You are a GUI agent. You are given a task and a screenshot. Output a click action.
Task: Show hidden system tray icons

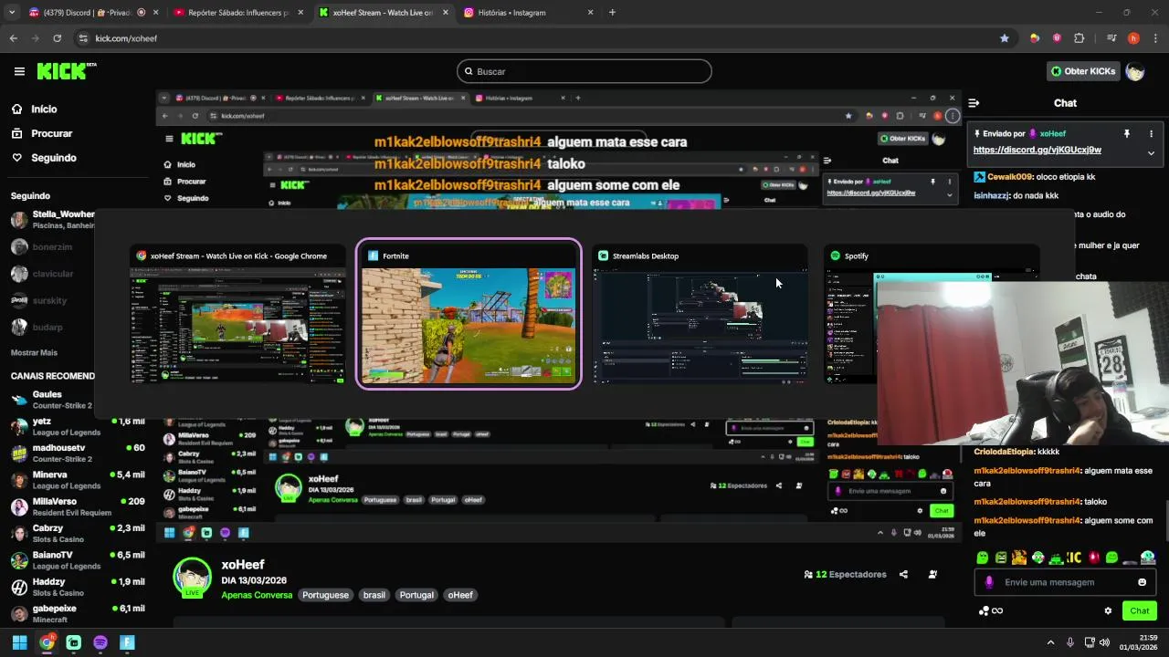[x=1050, y=642]
